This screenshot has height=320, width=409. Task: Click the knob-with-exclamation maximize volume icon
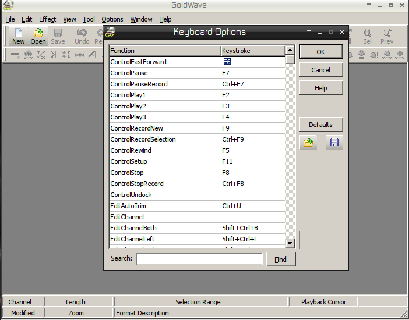tap(374, 55)
